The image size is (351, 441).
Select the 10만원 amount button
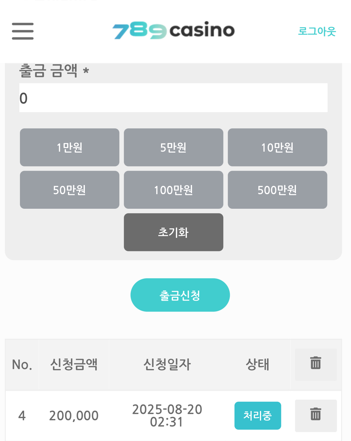[x=277, y=147]
